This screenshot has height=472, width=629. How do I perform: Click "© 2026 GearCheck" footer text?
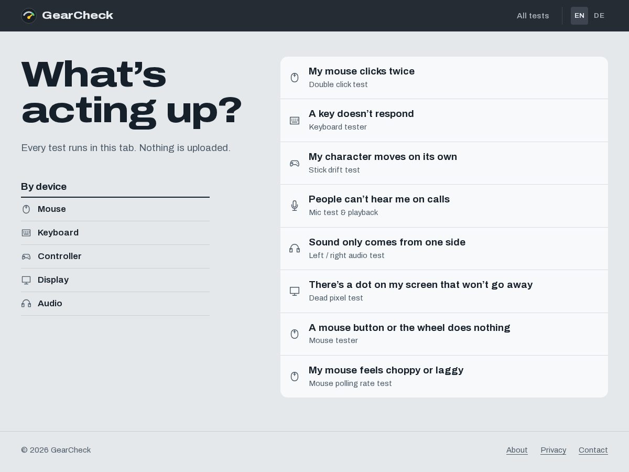pos(56,450)
